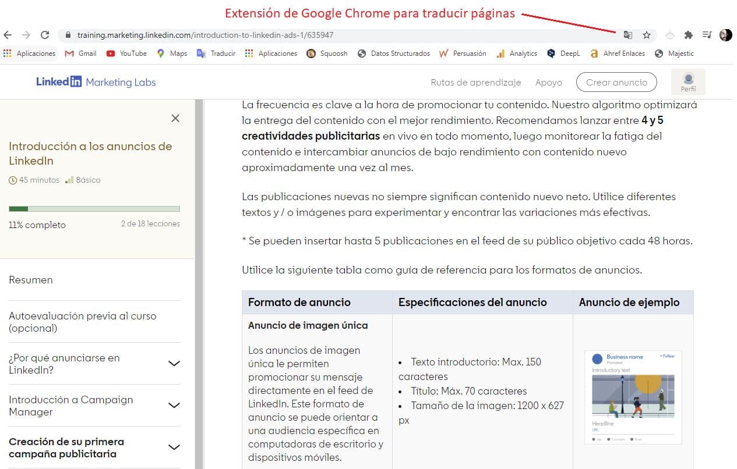Click the Chrome extensions puzzle icon
The image size is (737, 469).
[x=687, y=35]
